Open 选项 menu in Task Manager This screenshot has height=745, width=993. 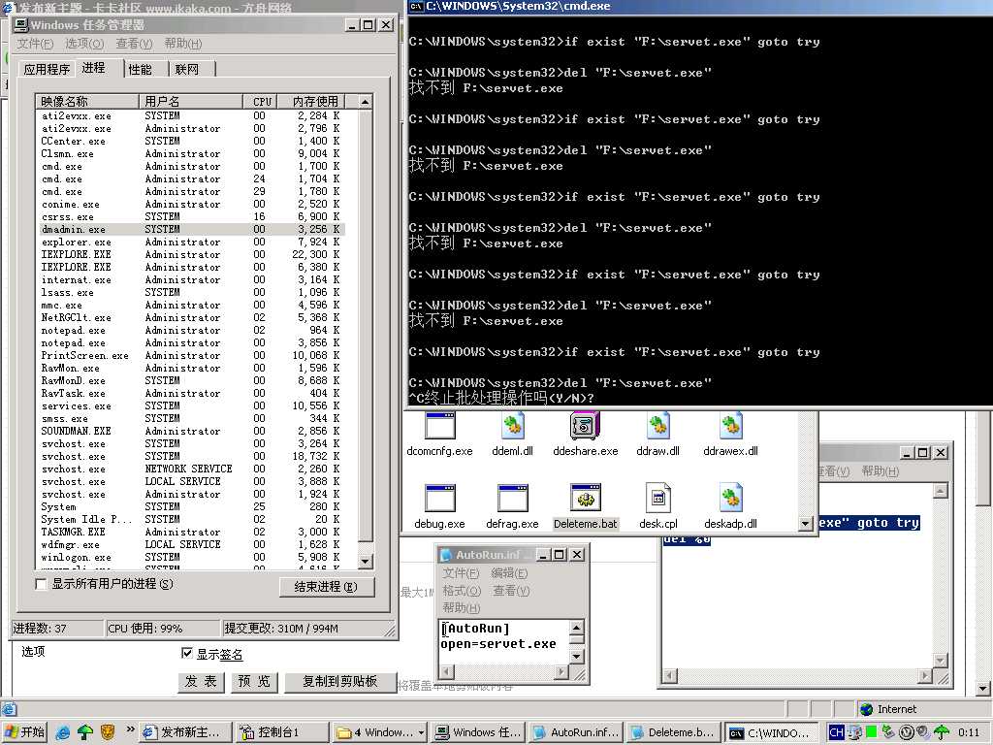[x=84, y=43]
